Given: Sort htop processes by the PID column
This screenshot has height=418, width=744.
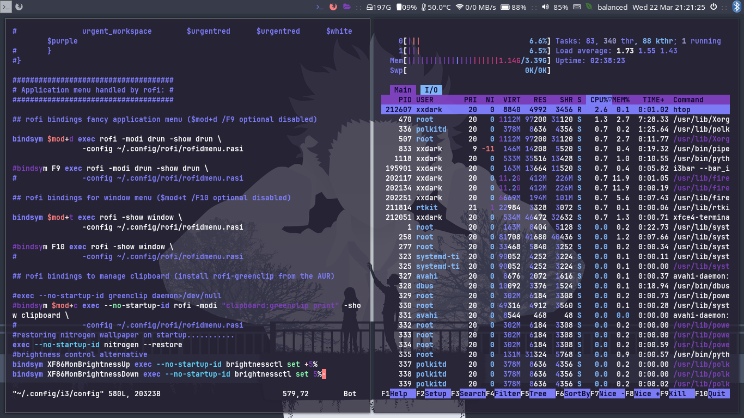Looking at the screenshot, I should tap(405, 100).
